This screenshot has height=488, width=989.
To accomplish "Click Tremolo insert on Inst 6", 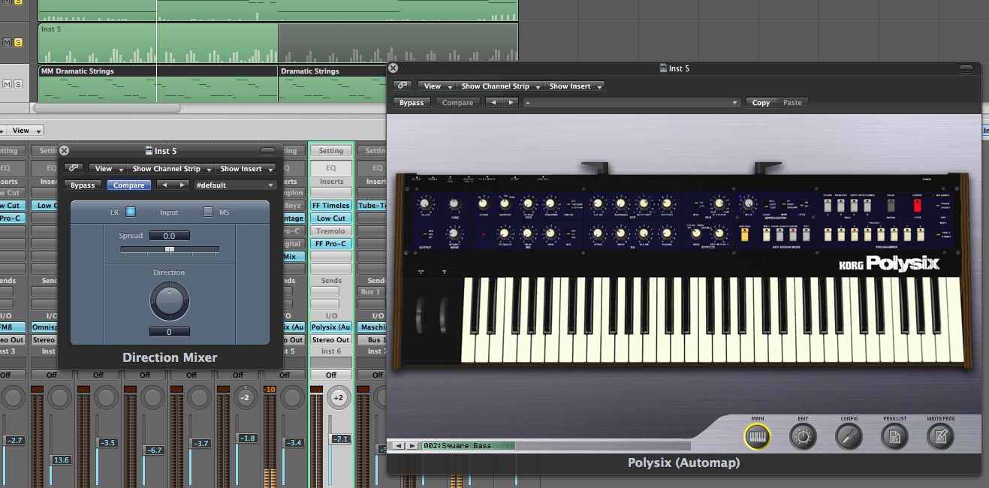I will click(331, 230).
